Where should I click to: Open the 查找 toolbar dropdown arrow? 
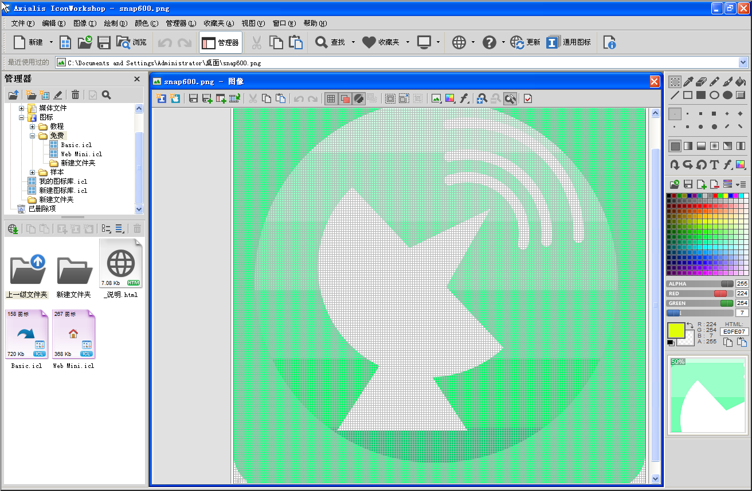pos(353,42)
